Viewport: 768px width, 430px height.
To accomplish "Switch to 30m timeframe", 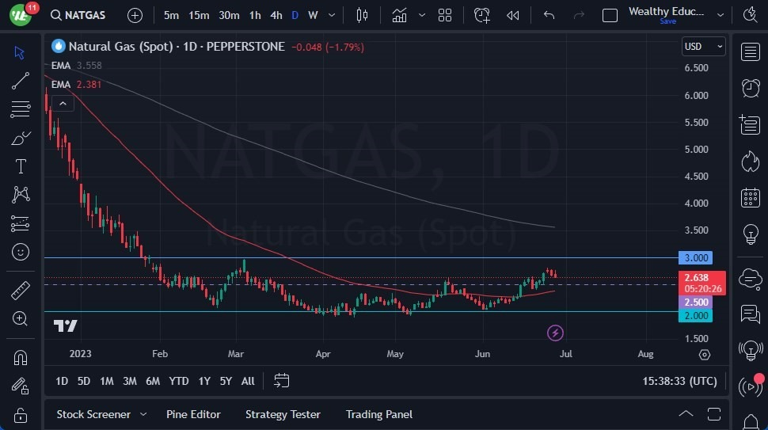I will point(229,15).
